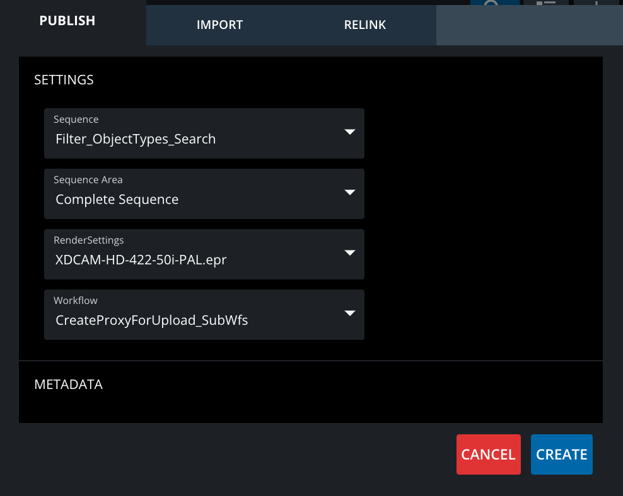Click the Sequence field label
This screenshot has height=496, width=623.
[76, 120]
